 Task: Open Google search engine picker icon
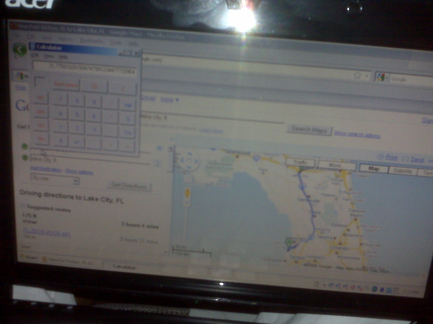381,77
